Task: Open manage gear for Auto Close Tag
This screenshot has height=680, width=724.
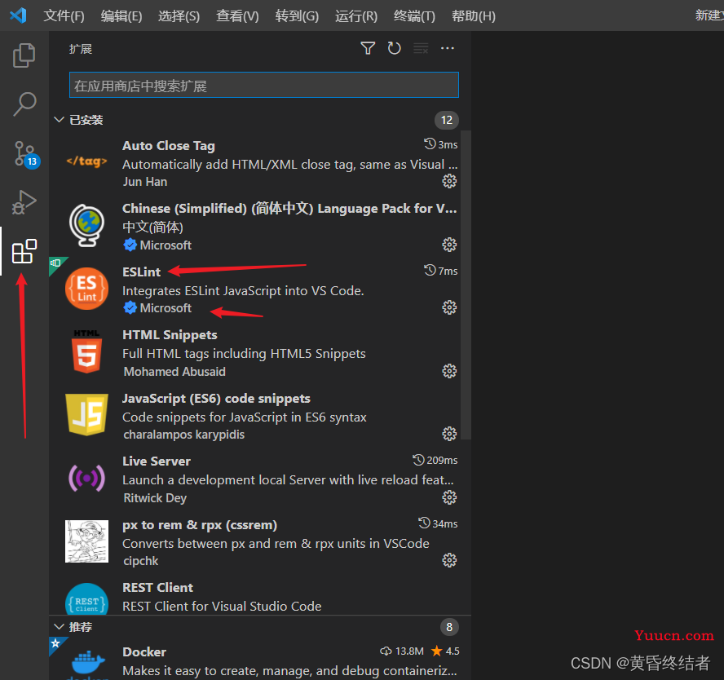Action: click(x=449, y=181)
